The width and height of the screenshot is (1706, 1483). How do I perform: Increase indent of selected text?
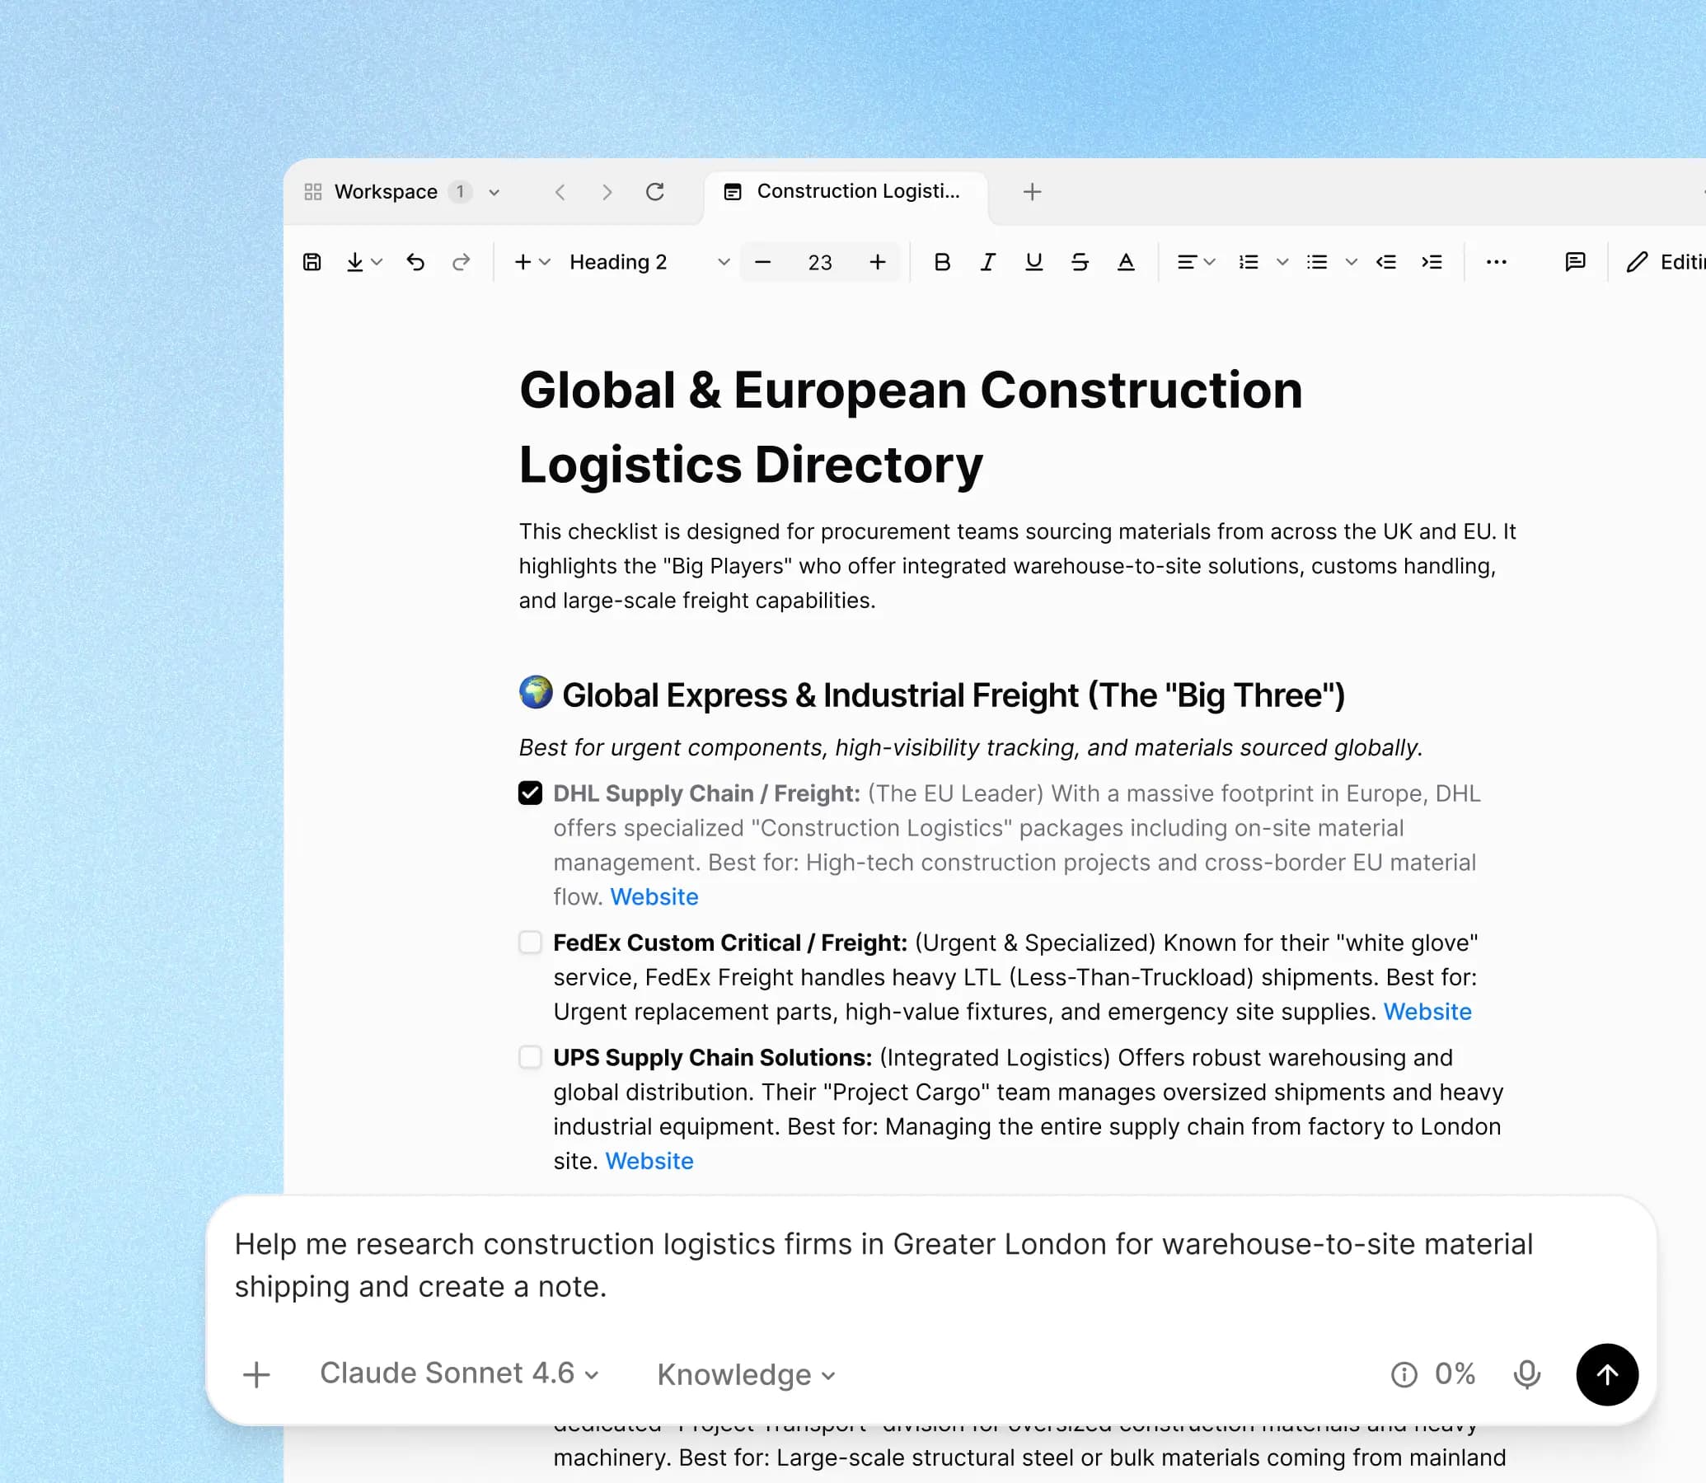[1432, 262]
